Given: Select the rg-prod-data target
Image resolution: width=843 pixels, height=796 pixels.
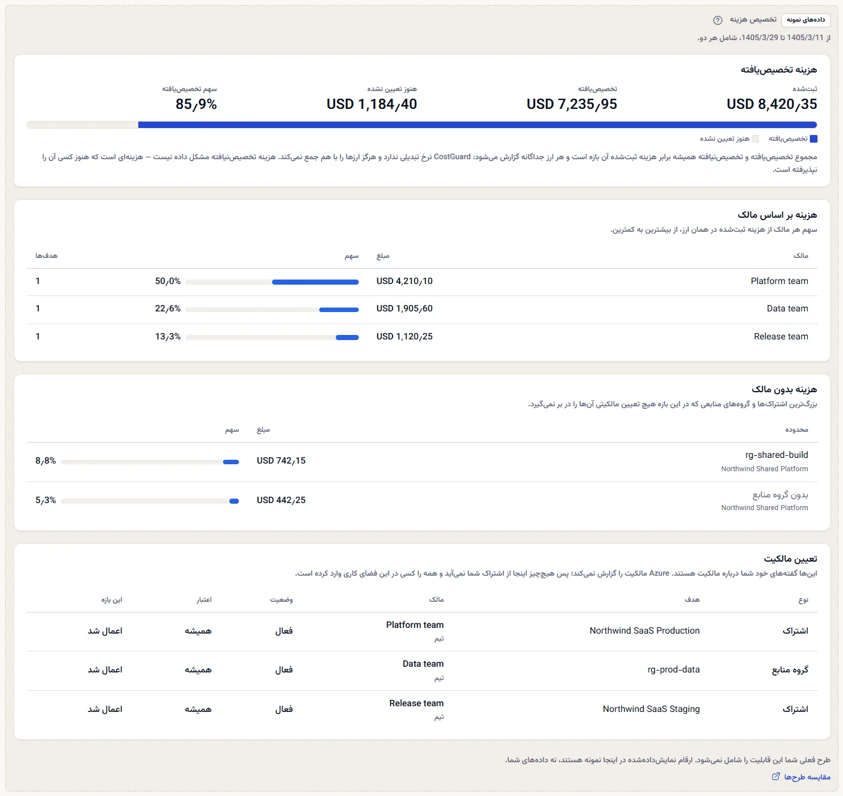Looking at the screenshot, I should [674, 670].
